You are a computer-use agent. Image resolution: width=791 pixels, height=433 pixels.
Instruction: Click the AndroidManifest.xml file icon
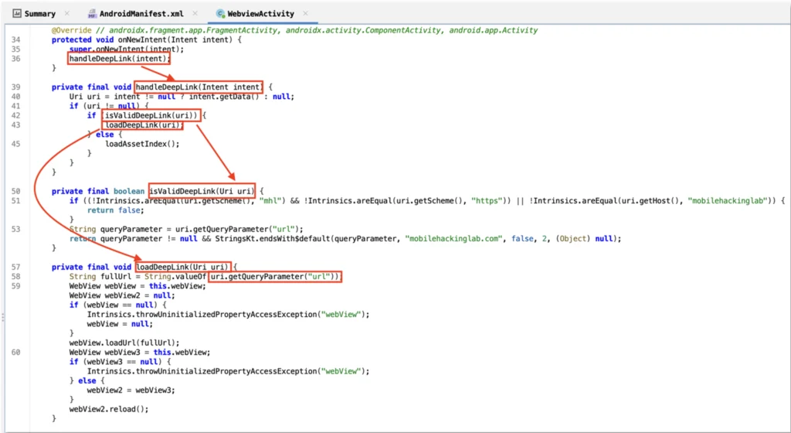(91, 13)
